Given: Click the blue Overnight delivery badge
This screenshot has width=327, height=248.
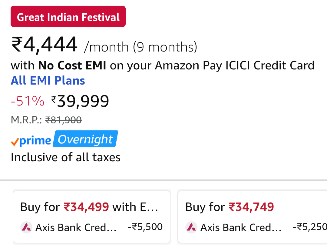Looking at the screenshot, I should 85,139.
